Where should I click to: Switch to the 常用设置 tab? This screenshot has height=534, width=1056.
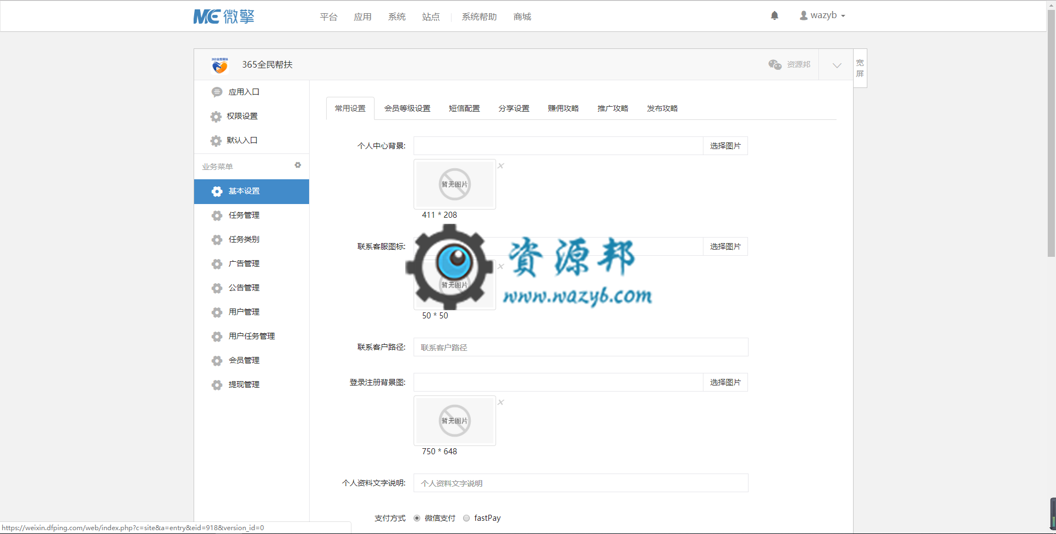click(350, 108)
